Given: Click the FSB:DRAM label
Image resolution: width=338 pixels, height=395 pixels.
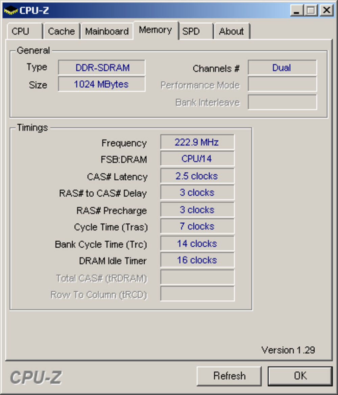Looking at the screenshot, I should tap(124, 160).
